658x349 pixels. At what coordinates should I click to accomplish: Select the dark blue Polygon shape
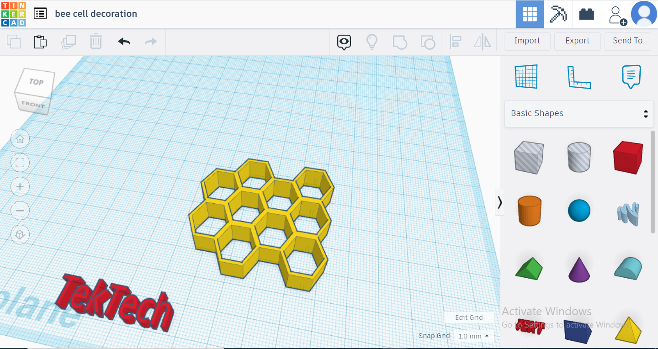[578, 331]
